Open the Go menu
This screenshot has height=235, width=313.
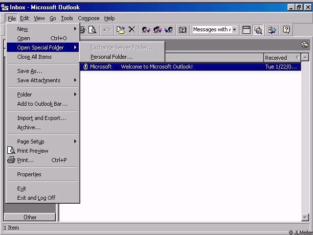[53, 19]
